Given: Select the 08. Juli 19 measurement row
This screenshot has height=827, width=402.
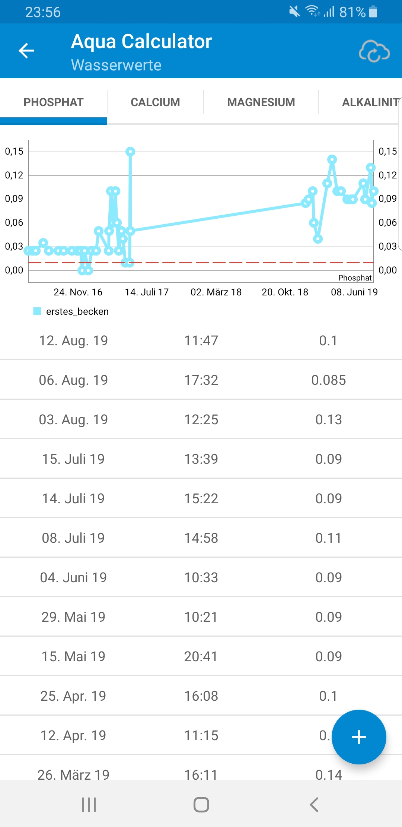Looking at the screenshot, I should point(201,538).
